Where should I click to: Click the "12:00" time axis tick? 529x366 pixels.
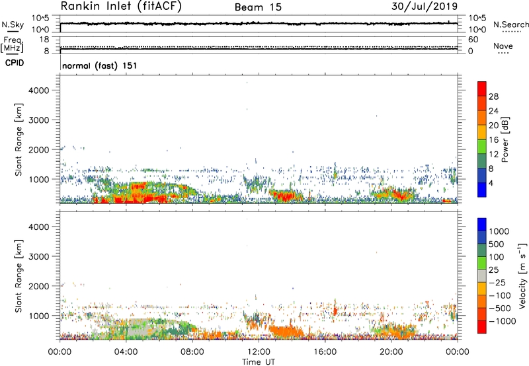[x=259, y=352]
